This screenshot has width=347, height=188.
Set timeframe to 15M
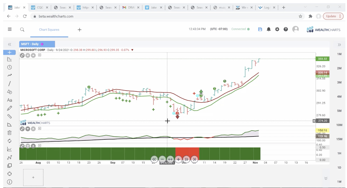tap(339, 139)
